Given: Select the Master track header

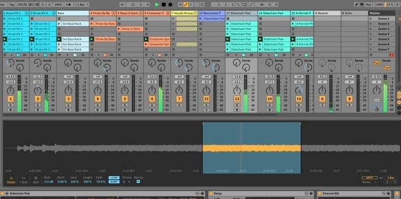Looking at the screenshot, I should (382, 13).
